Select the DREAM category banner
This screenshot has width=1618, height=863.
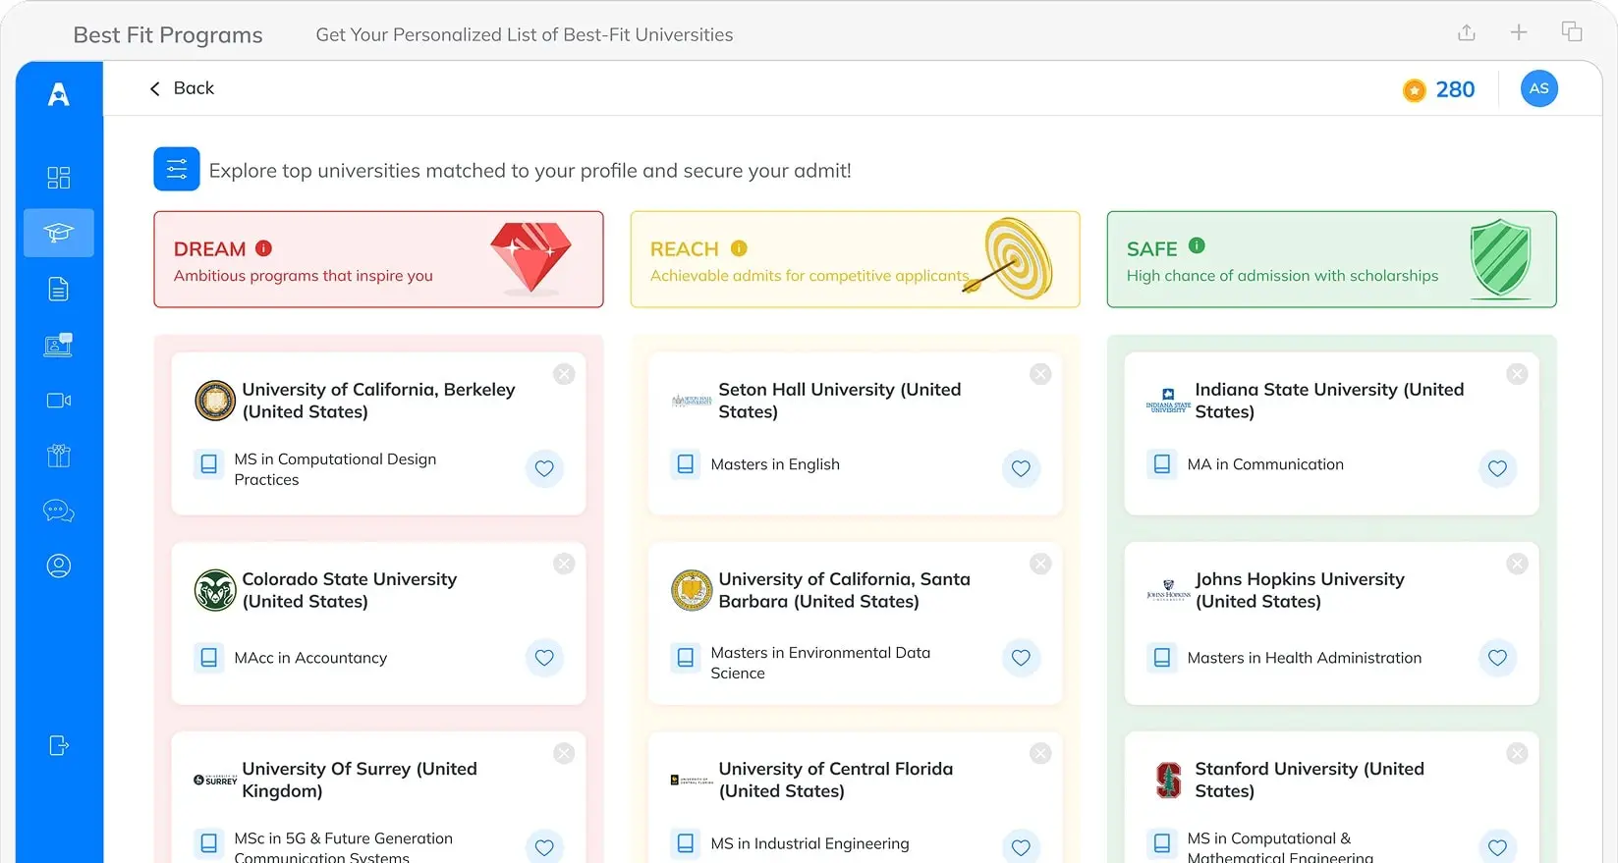click(378, 259)
